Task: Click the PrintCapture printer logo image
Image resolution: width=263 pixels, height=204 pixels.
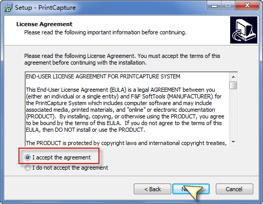Action: [x=244, y=30]
